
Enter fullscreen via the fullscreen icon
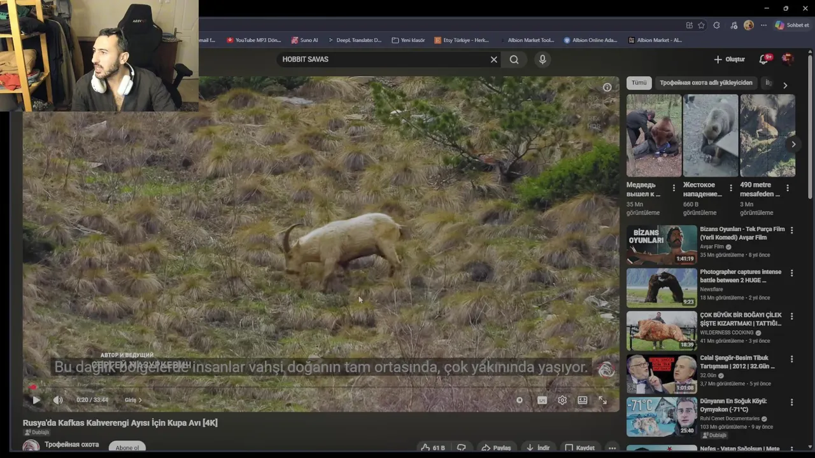pyautogui.click(x=602, y=400)
